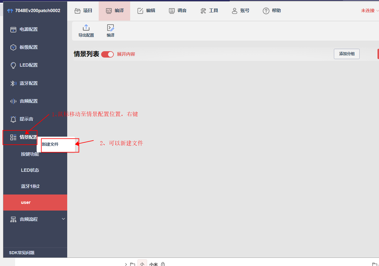Select the user scene item
The image size is (379, 266).
pos(35,202)
